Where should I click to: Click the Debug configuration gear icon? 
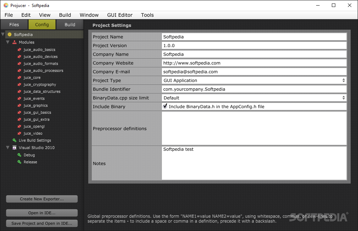coord(20,155)
